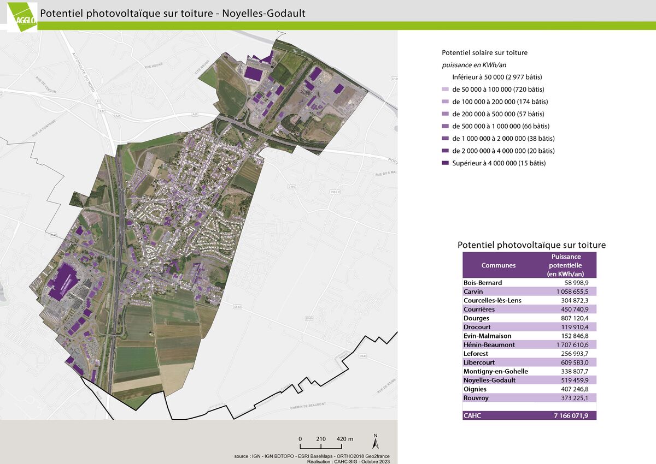
Task: Select the 'Leforest' commune cell
Action: tap(476, 354)
